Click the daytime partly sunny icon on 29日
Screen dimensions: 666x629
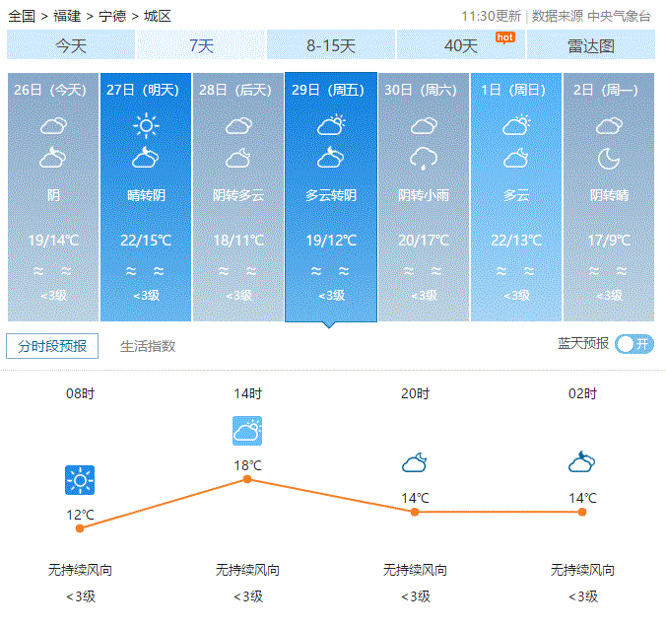[x=331, y=125]
